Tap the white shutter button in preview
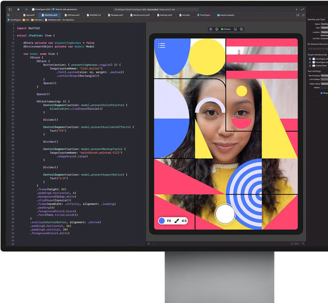Screen dimensions: 328x303 tap(225, 214)
